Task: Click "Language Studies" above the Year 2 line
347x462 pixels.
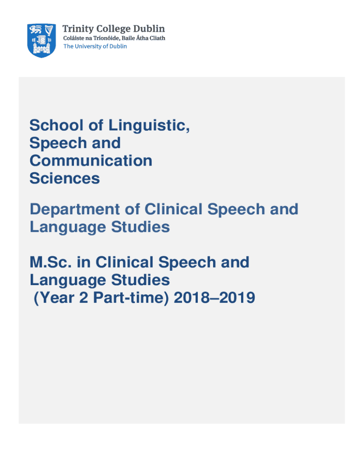Action: click(x=100, y=280)
